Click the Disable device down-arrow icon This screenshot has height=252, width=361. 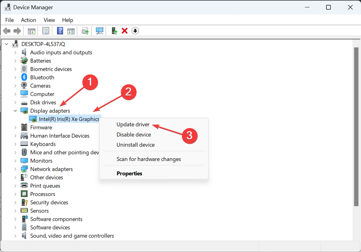point(135,31)
